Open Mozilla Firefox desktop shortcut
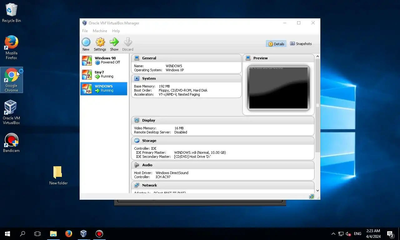Screen dimensions: 400x240 [x=12, y=47]
